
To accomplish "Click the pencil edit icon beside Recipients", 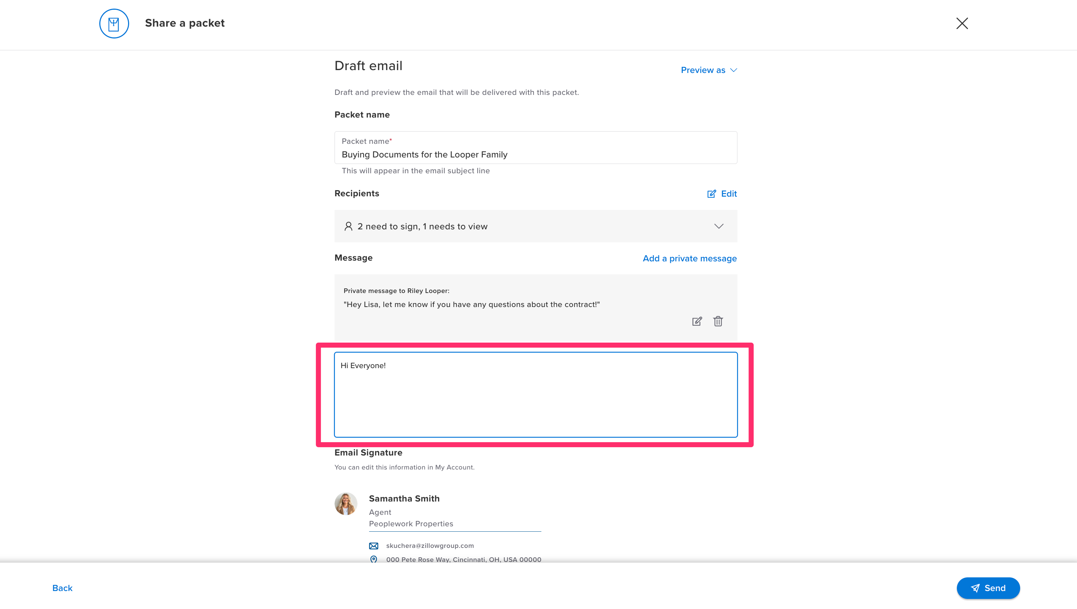I will pyautogui.click(x=711, y=194).
